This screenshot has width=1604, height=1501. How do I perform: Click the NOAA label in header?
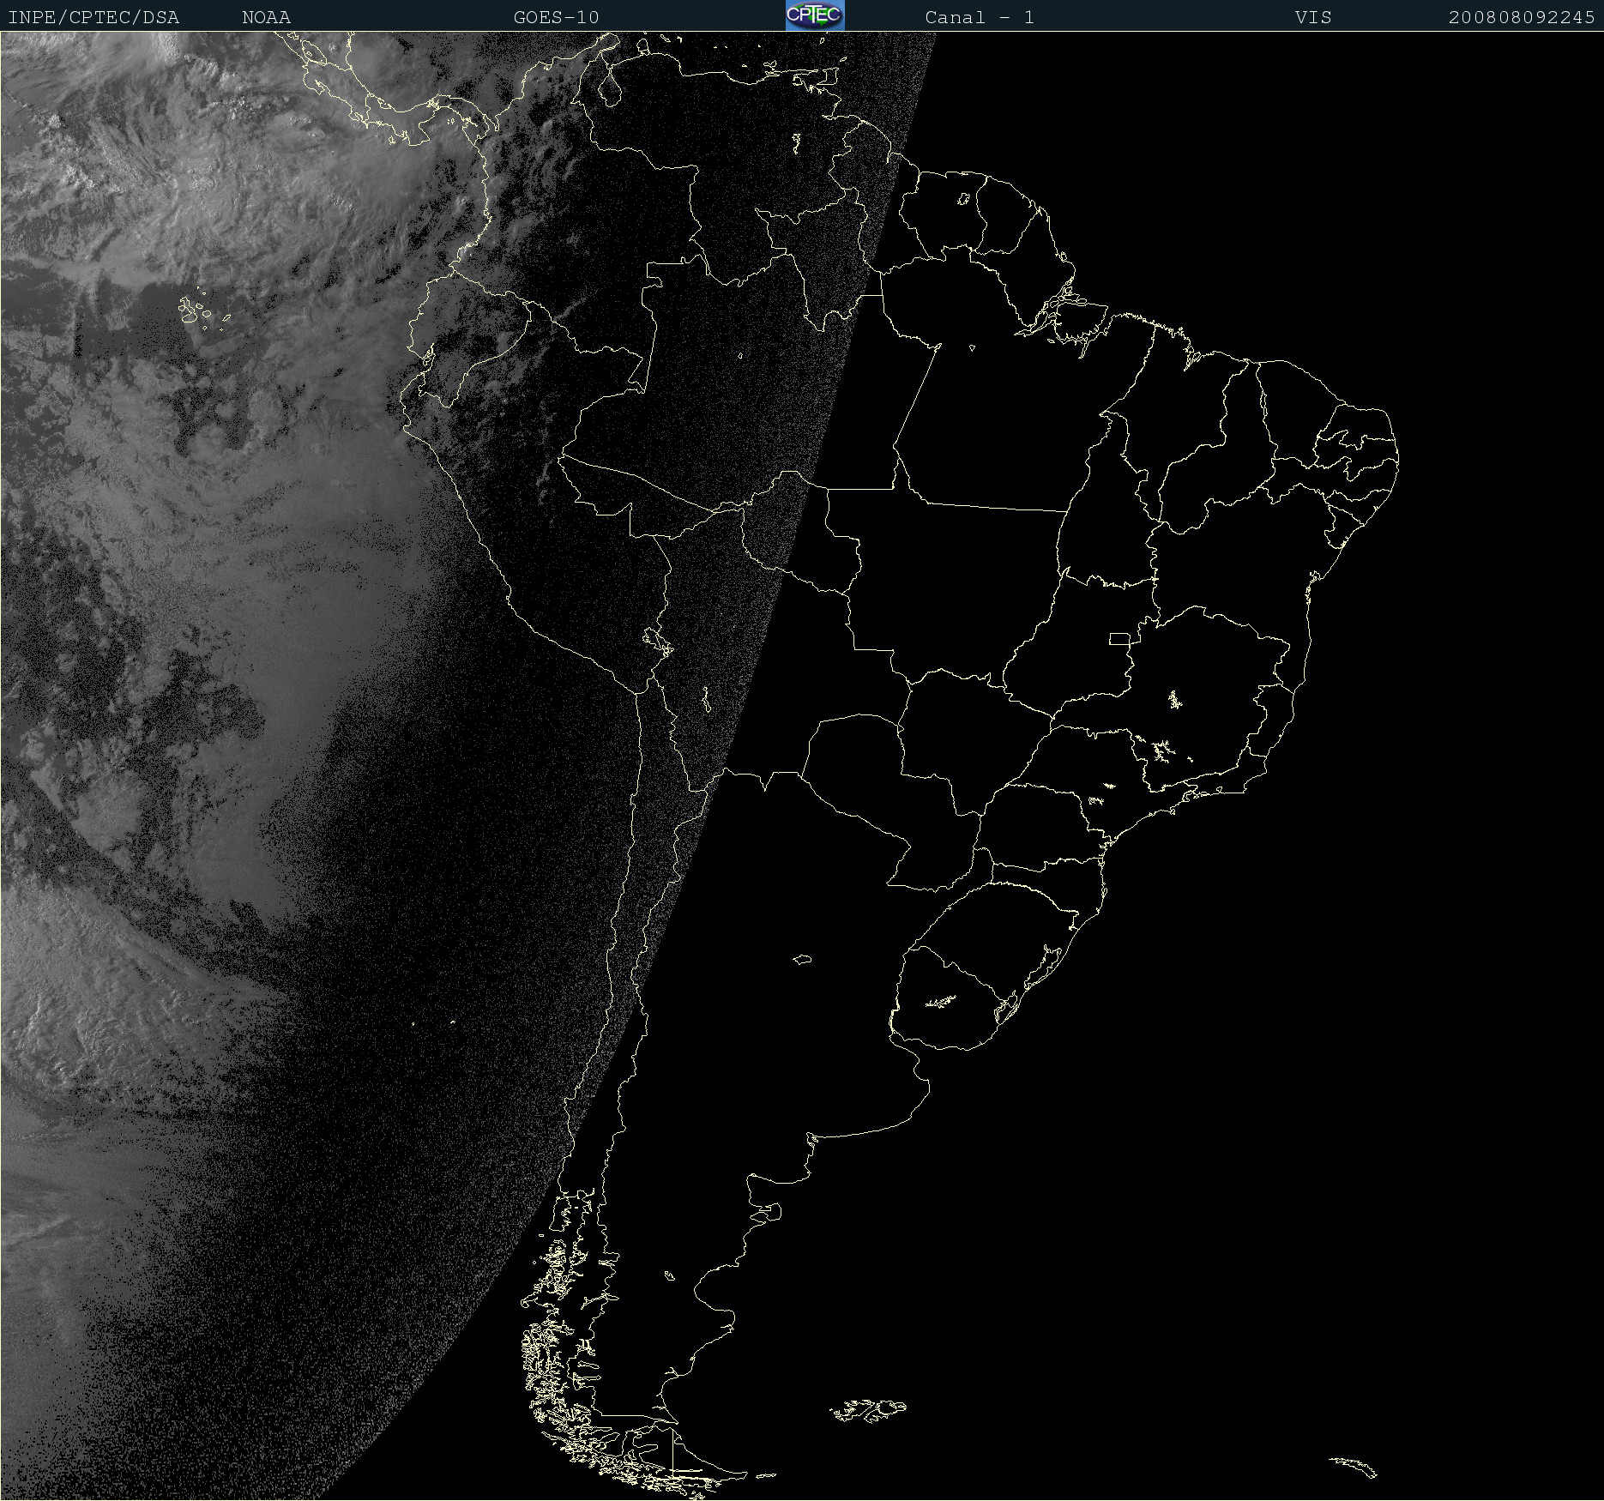point(267,17)
